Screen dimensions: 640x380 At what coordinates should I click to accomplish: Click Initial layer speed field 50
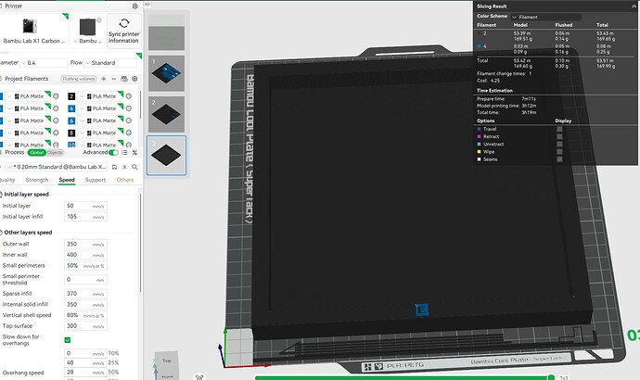[x=85, y=206]
